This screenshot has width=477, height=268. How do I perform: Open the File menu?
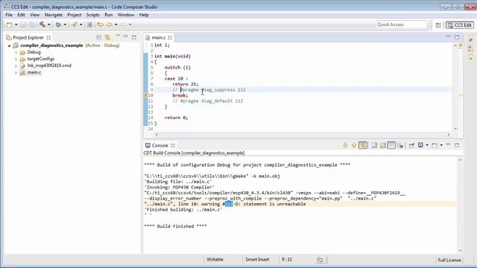pos(9,15)
